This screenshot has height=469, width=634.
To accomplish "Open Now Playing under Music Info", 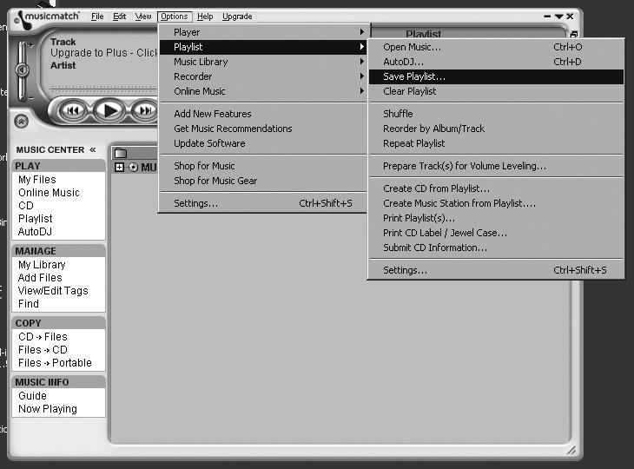I will coord(48,409).
